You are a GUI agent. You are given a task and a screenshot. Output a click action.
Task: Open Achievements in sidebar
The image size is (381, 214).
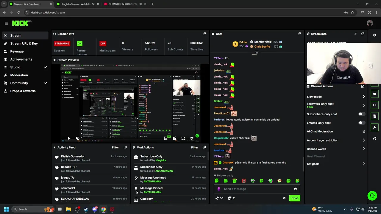click(25, 59)
